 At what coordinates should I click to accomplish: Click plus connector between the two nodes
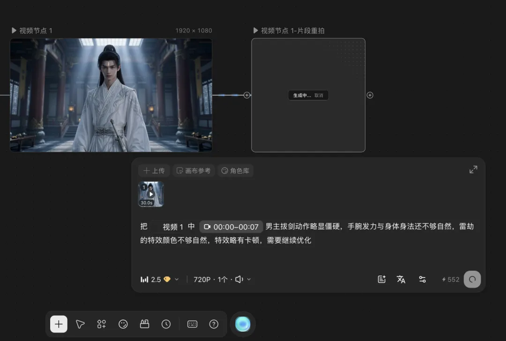[247, 95]
